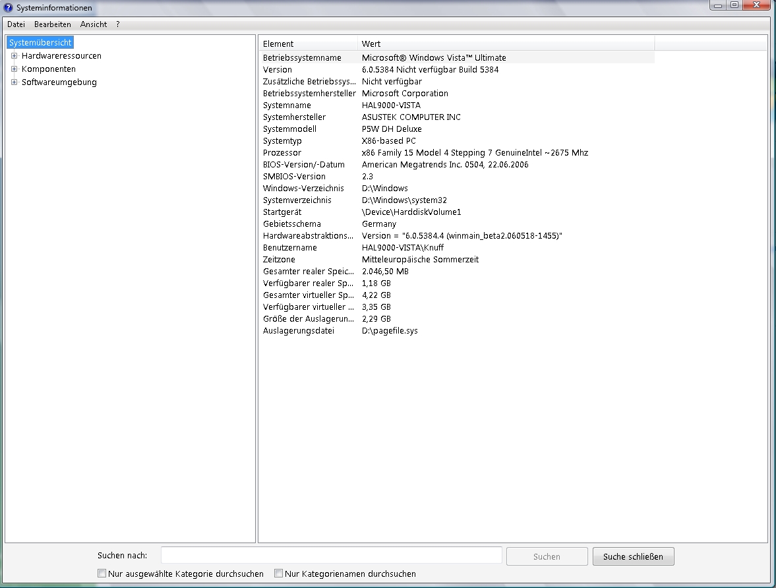
Task: Click the Suche schließen button
Action: (x=633, y=556)
